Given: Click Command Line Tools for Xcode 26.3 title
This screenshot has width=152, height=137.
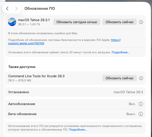Looking at the screenshot, I should coord(36,76).
